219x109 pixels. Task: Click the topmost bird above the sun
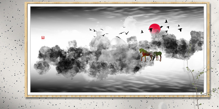click(x=166, y=21)
